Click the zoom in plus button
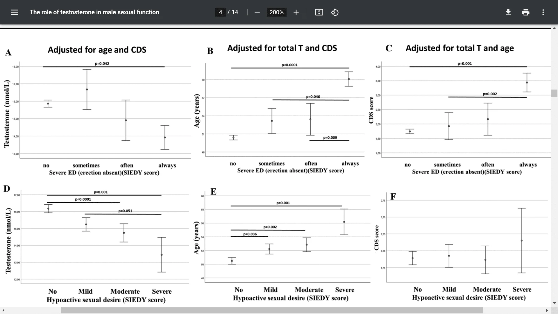Screen dimensions: 558x314 click(x=296, y=12)
